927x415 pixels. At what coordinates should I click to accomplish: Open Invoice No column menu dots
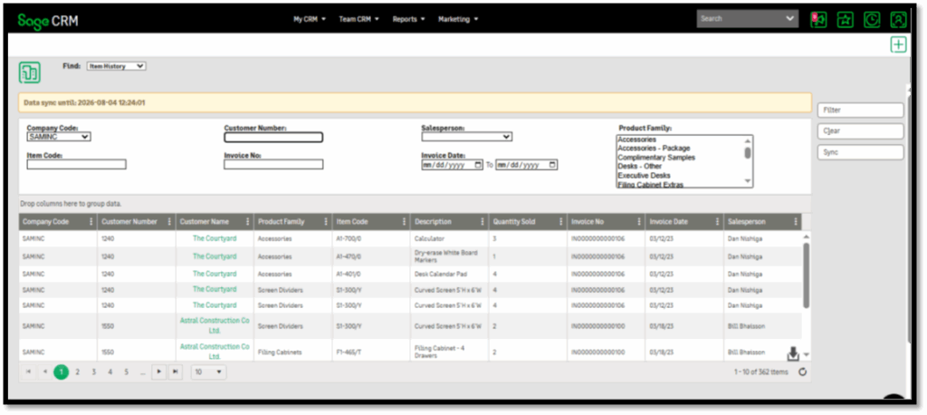(x=640, y=221)
